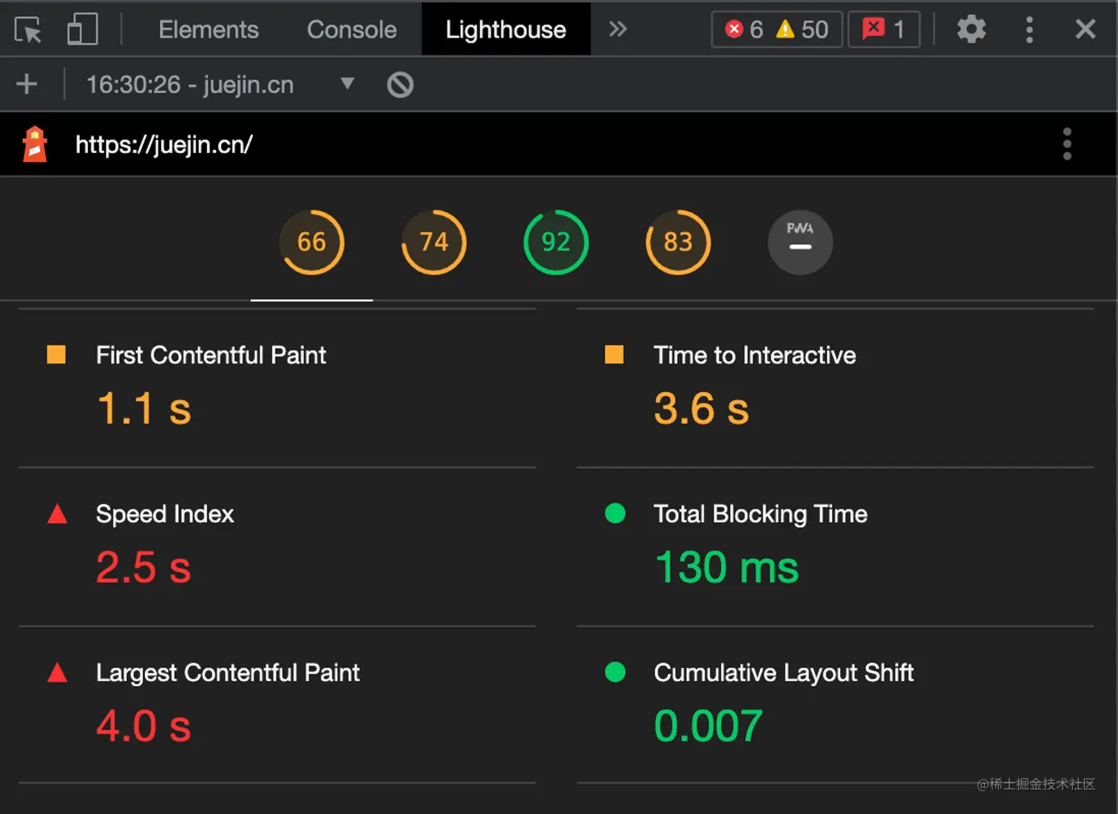The image size is (1118, 814).
Task: Click the Speed Index metric title
Action: pos(165,514)
